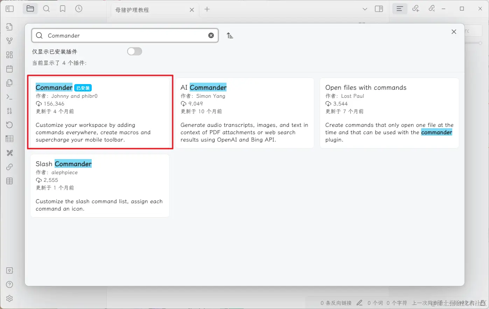
Task: Click the 当前显示了 4 个插件 label
Action: pos(59,63)
